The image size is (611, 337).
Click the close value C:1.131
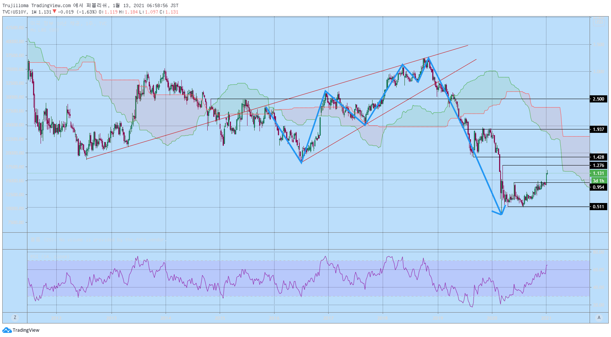coord(169,12)
